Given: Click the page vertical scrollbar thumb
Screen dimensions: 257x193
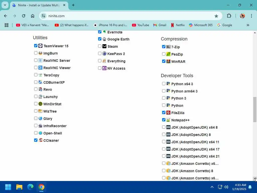Looking at the screenshot, I should click(255, 110).
